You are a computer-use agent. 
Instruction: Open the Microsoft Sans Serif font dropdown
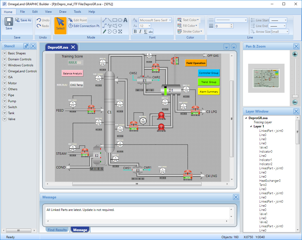click(x=170, y=20)
